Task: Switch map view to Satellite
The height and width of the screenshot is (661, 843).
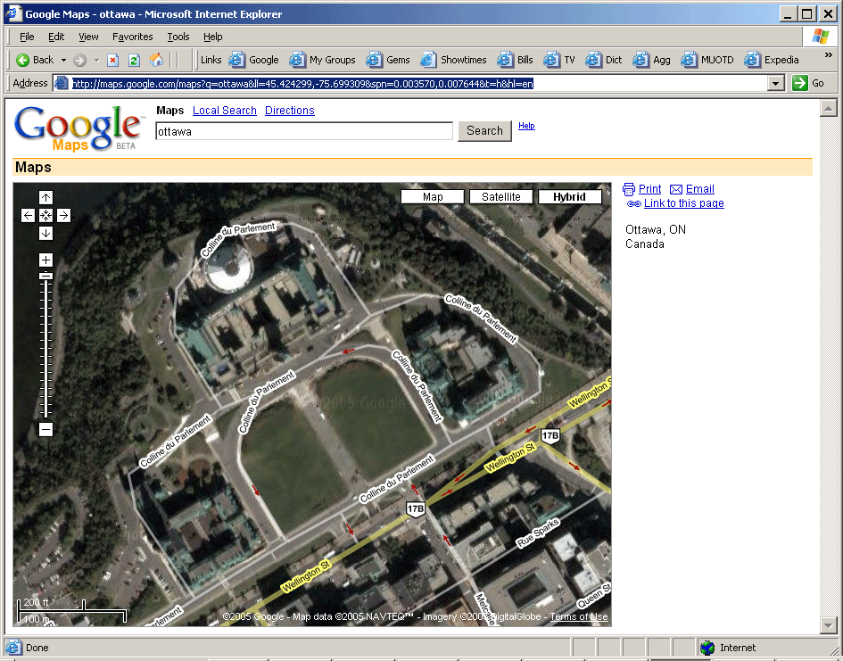Action: [x=500, y=197]
